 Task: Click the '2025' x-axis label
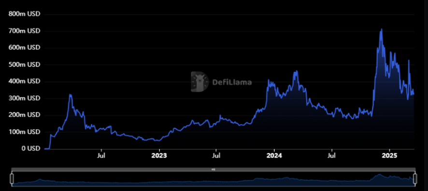click(x=389, y=156)
